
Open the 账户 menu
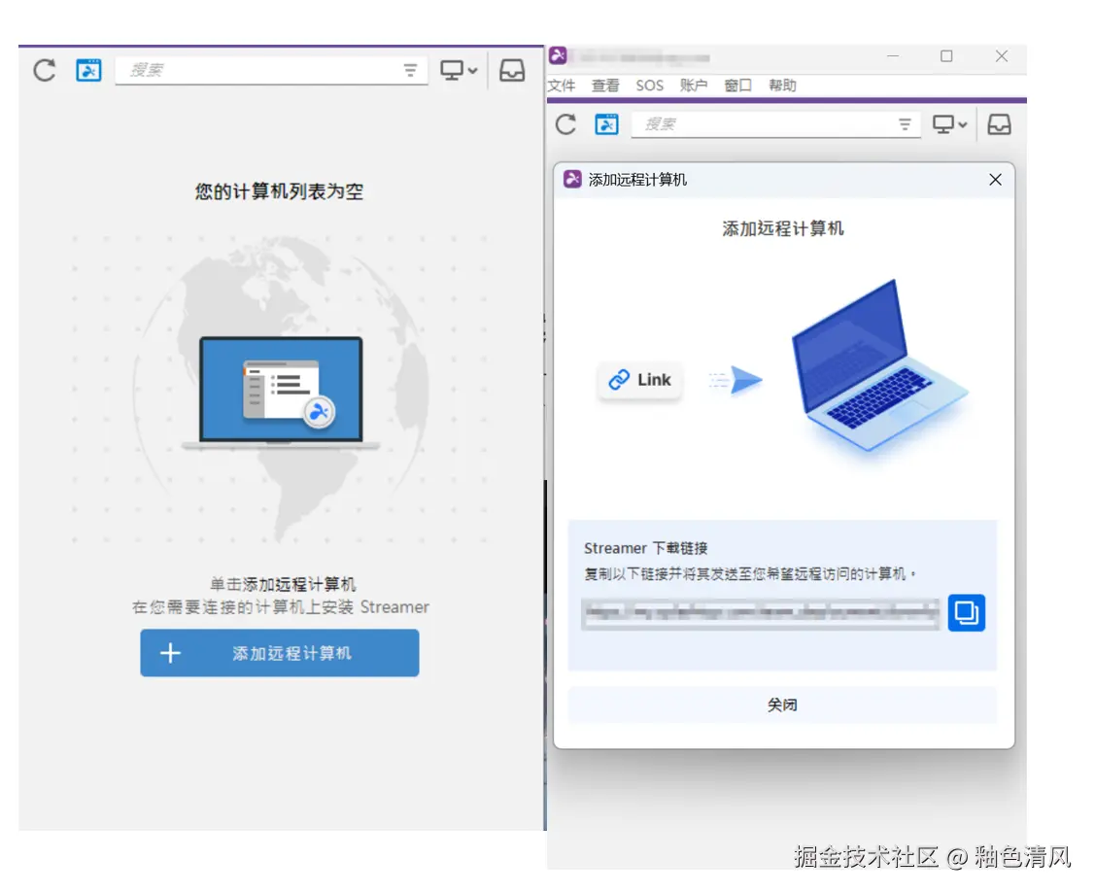click(694, 86)
